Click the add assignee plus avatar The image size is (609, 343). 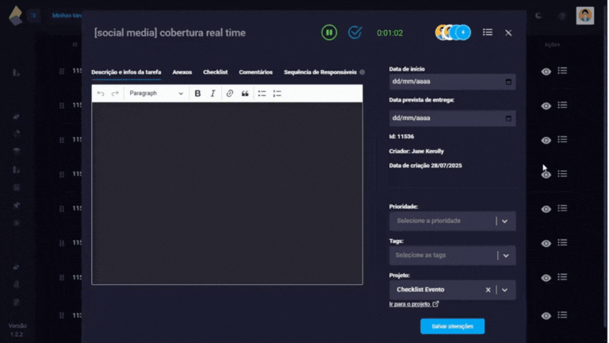pos(463,33)
